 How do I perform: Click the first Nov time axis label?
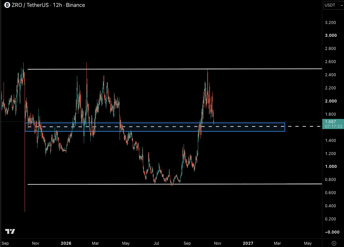coord(35,243)
